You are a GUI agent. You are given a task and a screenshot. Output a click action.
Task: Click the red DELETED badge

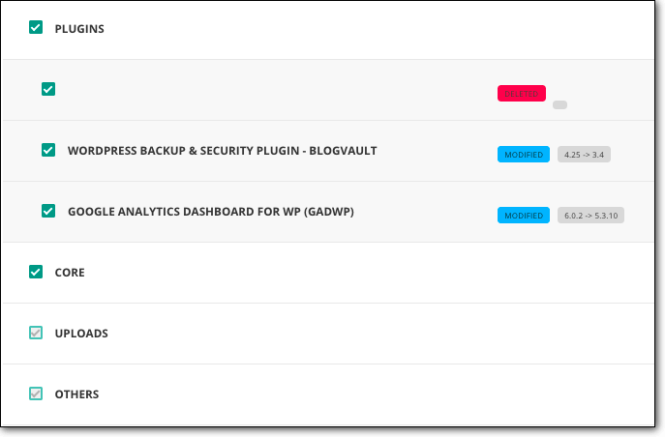(x=522, y=94)
